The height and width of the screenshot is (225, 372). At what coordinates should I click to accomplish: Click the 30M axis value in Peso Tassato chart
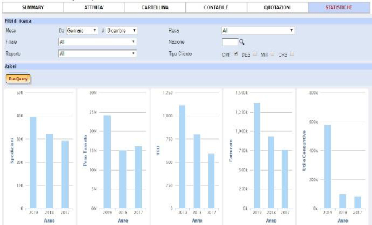(x=93, y=93)
